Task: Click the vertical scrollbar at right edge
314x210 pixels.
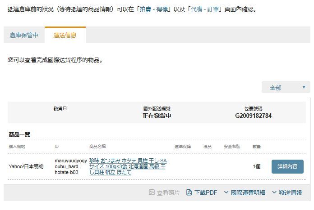Action: coord(310,149)
